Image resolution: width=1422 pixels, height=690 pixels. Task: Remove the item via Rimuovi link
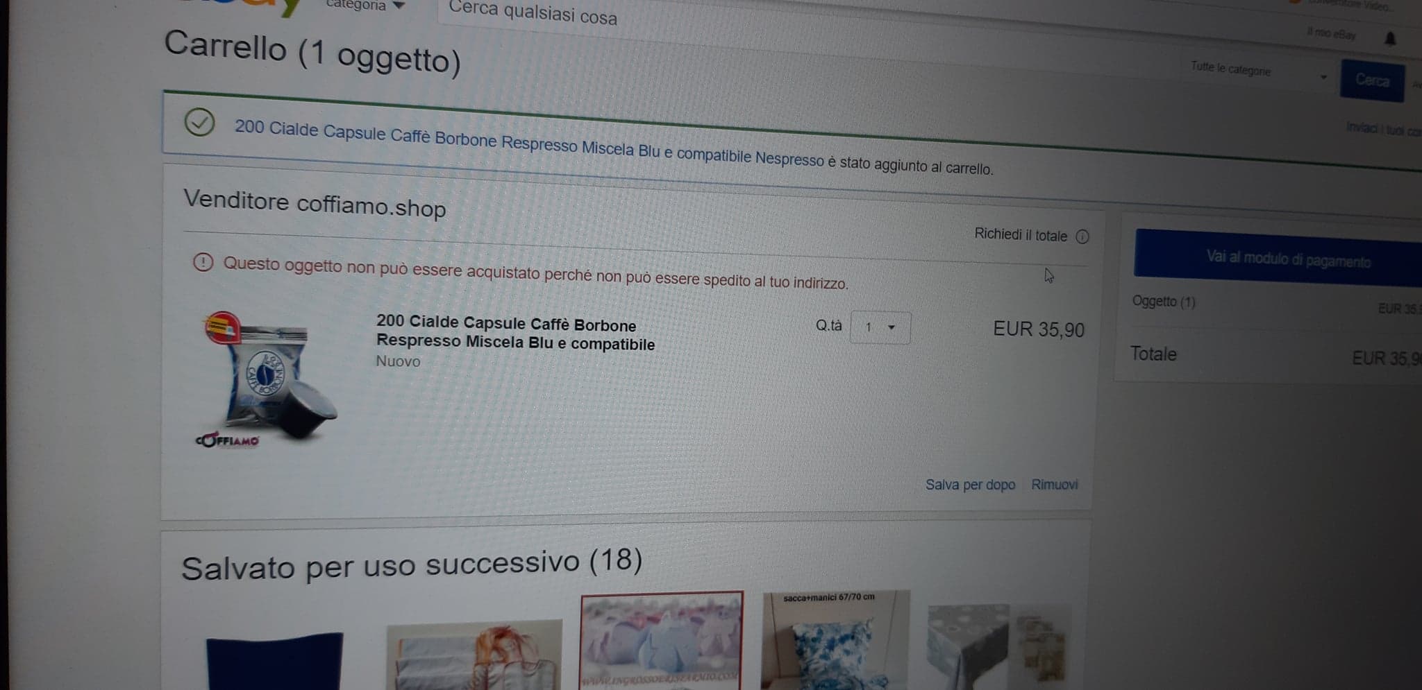(x=1054, y=485)
